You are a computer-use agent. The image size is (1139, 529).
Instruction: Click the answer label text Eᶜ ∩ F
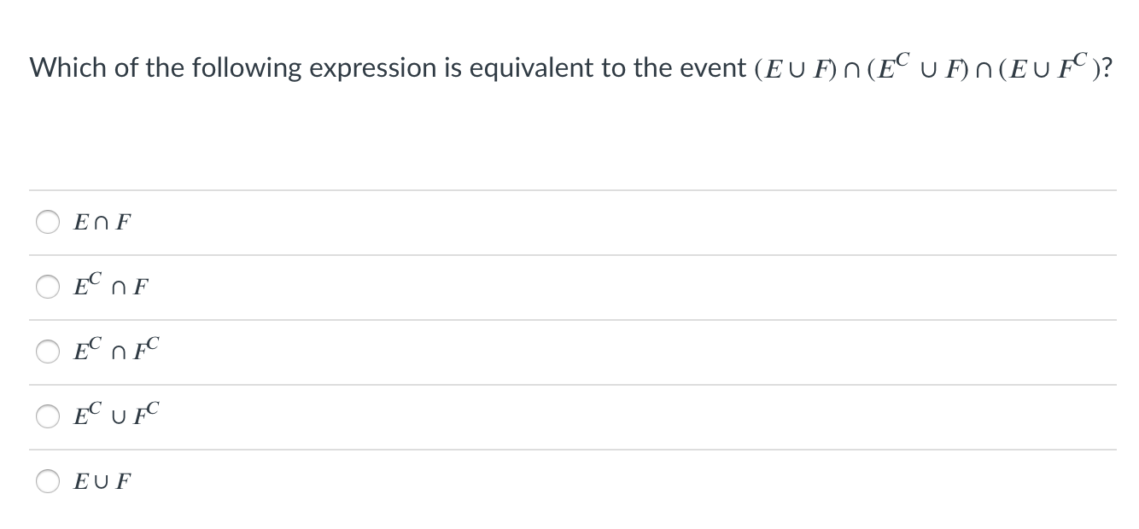tap(111, 288)
